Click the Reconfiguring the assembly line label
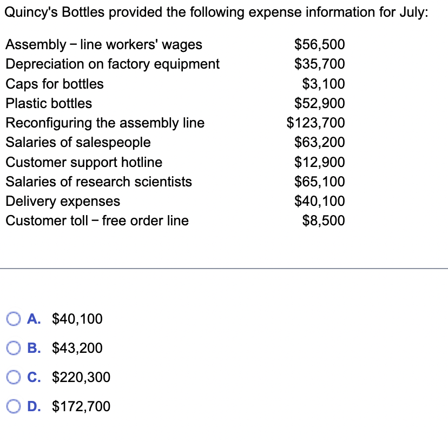Screen dimensions: 448x442 105,123
